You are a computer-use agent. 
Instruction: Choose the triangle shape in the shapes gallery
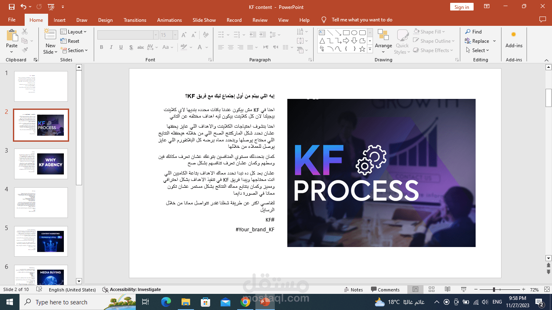(x=322, y=41)
